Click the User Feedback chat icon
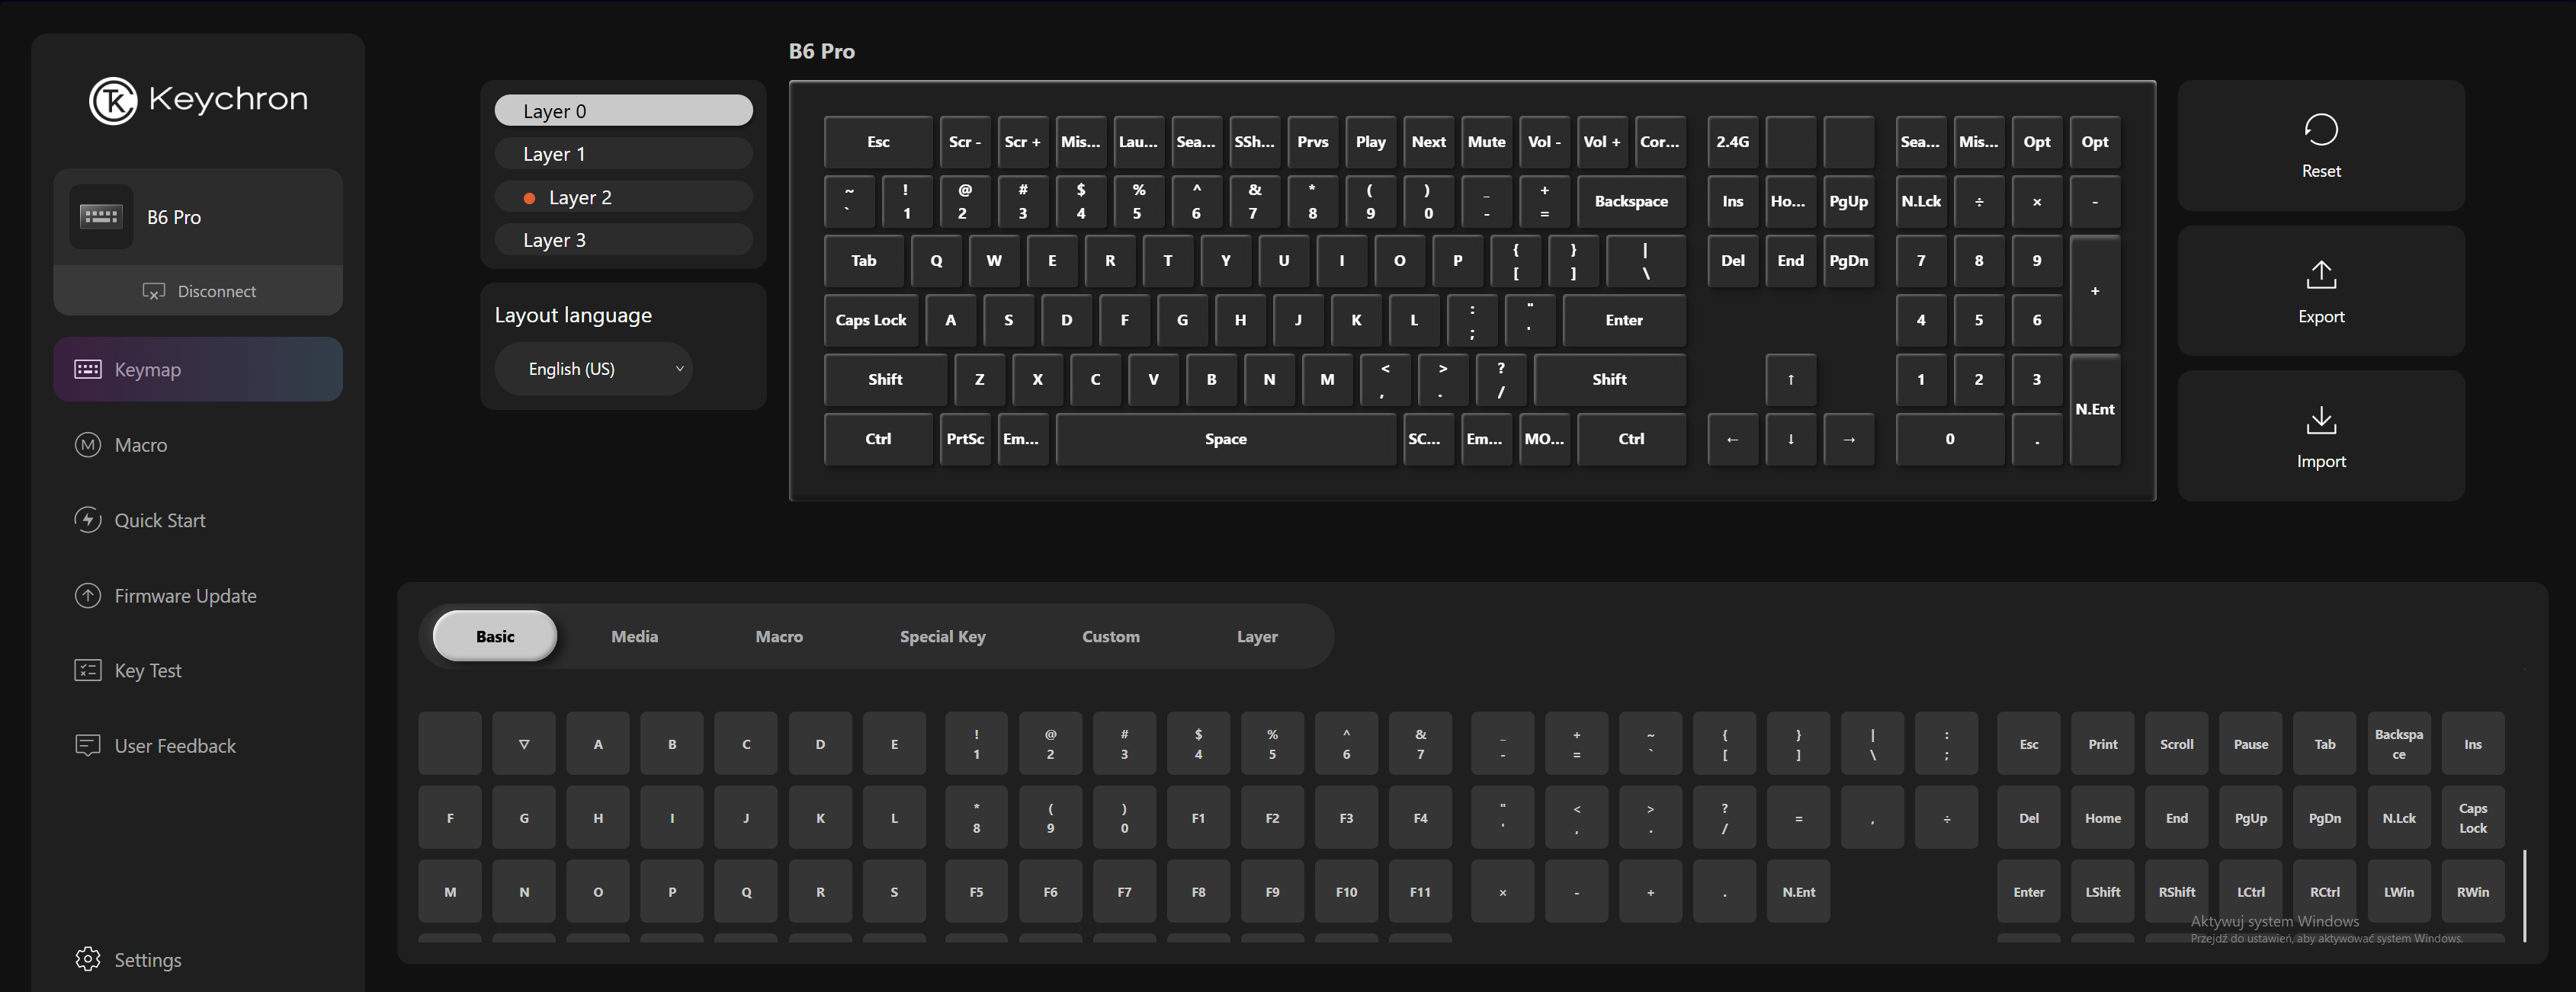This screenshot has height=992, width=2576. [x=88, y=746]
